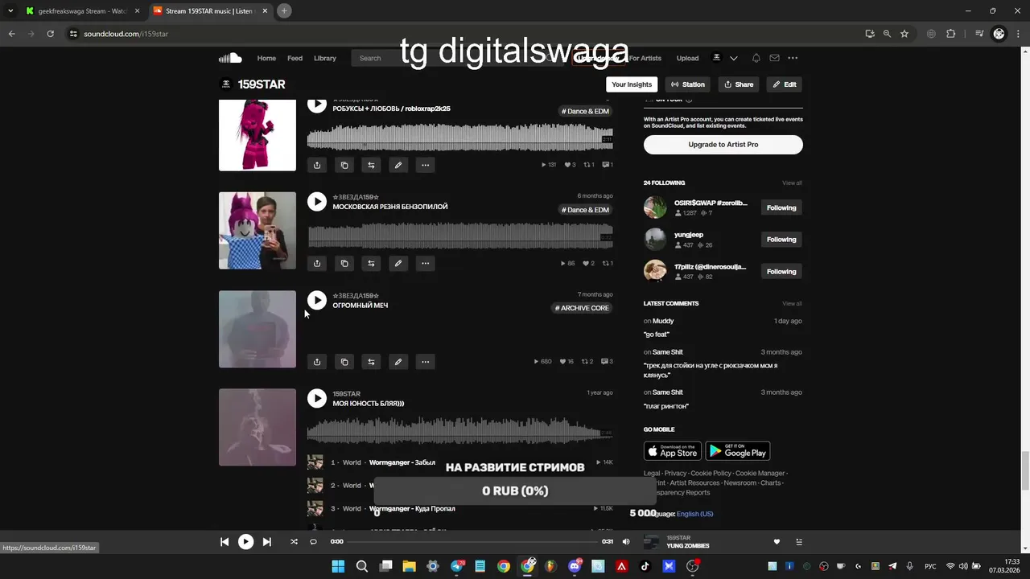
Task: Toggle Following for 17pillz
Action: pos(781,272)
